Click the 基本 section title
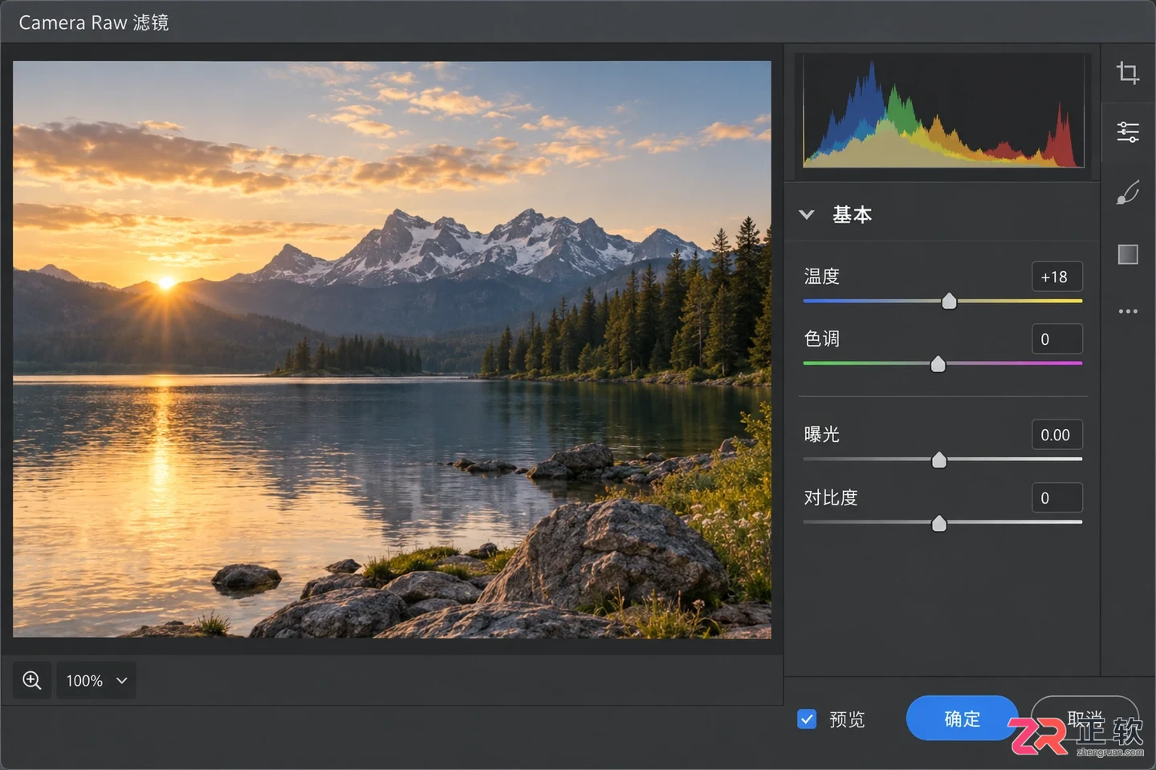Screen dimensions: 1156x770 [852, 214]
